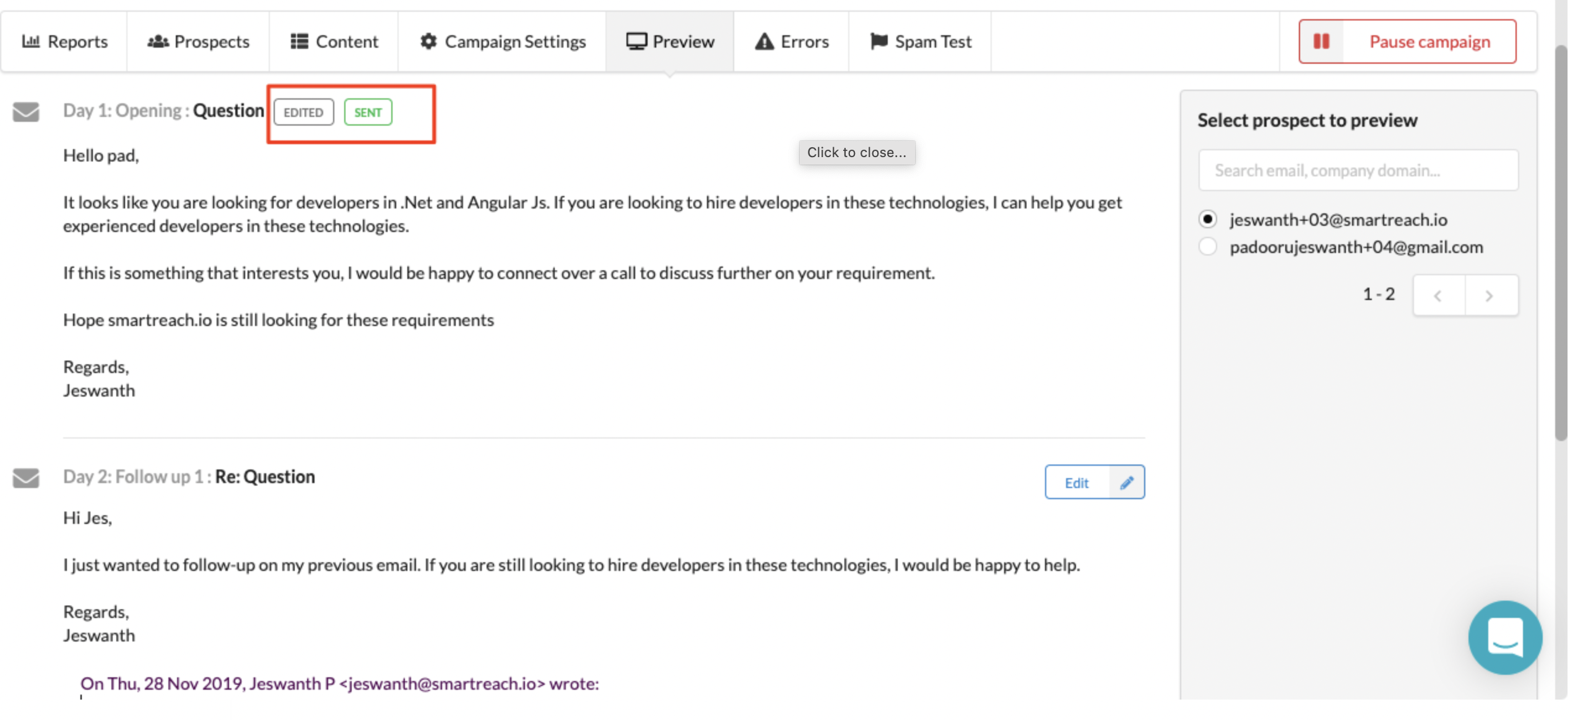Click the envelope icon beside the Day 1 email
The height and width of the screenshot is (720, 1570).
[26, 112]
